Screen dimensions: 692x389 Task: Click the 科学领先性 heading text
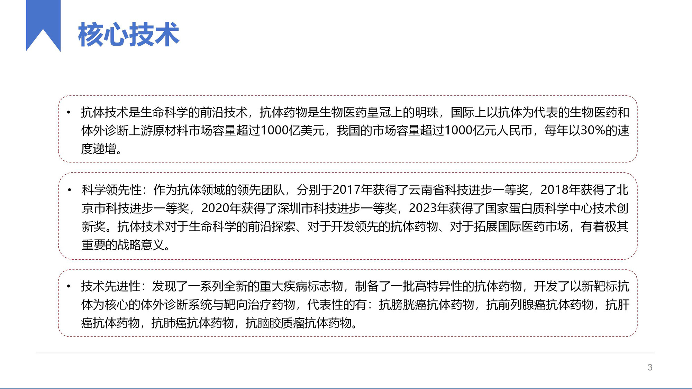tap(111, 190)
